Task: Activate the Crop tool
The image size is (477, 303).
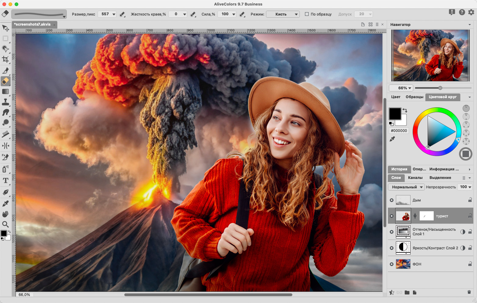Action: [x=5, y=59]
